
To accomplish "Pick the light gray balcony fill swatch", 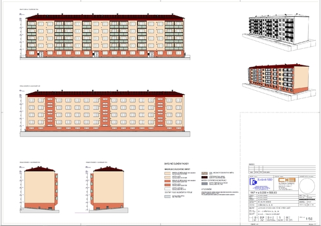I will tap(167, 196).
